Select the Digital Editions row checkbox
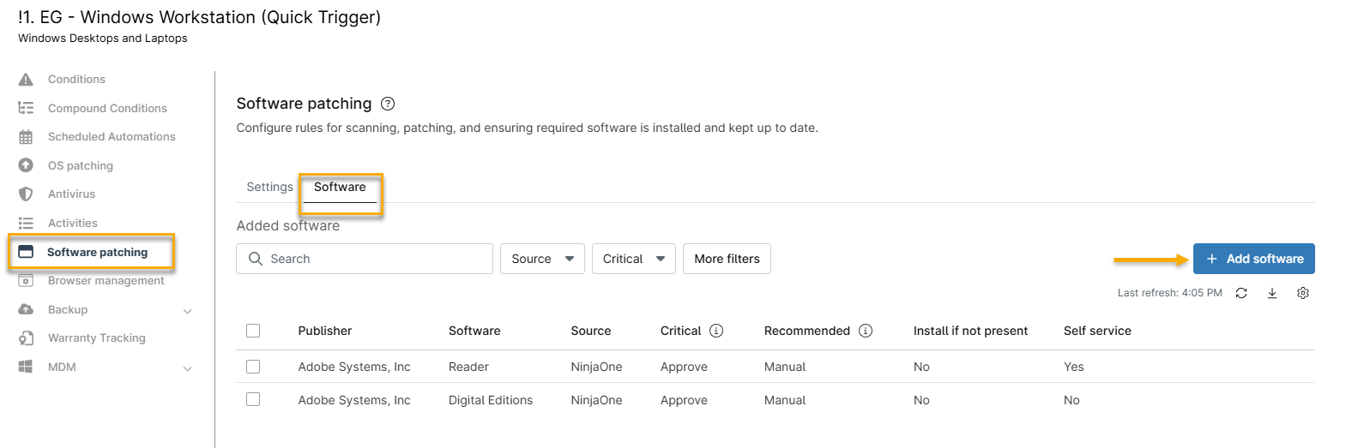This screenshot has width=1358, height=448. pyautogui.click(x=253, y=399)
